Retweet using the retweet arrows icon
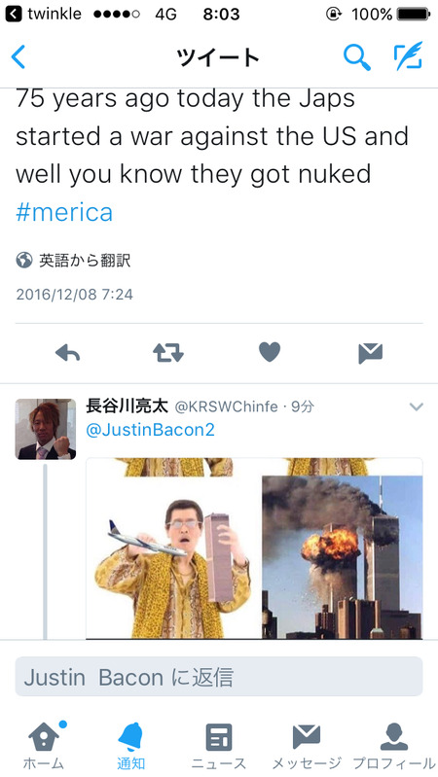 (168, 353)
